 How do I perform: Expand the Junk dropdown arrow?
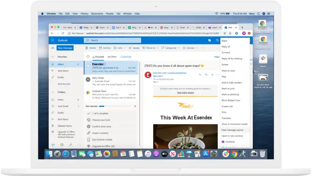point(125,48)
